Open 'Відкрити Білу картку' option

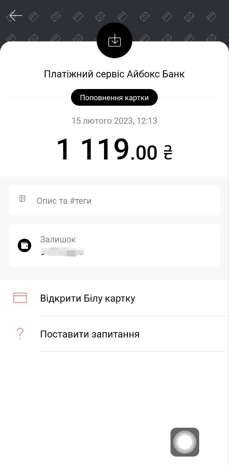(88, 298)
